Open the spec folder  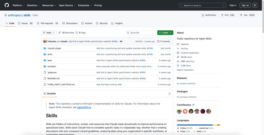(x=49, y=60)
